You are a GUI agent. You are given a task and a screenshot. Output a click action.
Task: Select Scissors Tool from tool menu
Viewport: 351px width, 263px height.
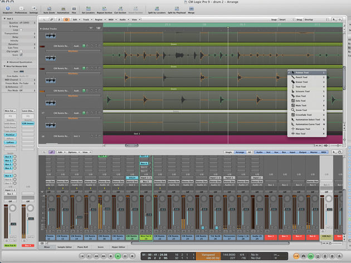[307, 91]
